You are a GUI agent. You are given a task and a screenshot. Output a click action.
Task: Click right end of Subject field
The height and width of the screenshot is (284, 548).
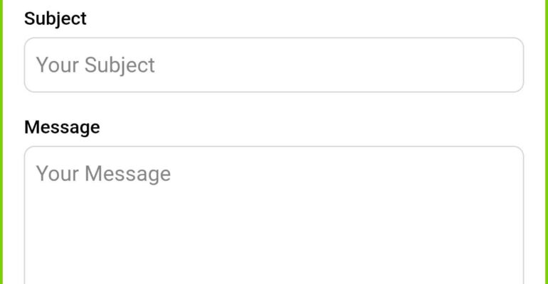pyautogui.click(x=498, y=65)
